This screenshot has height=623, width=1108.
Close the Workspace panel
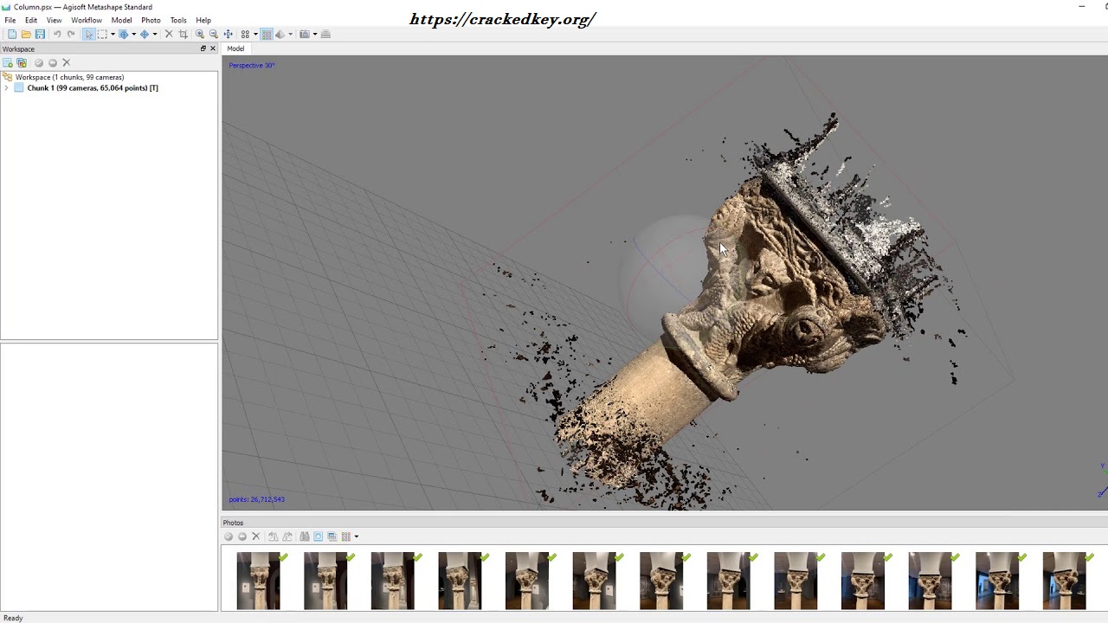213,48
